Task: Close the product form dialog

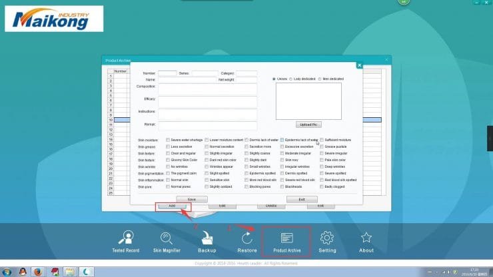Action: tap(359, 65)
